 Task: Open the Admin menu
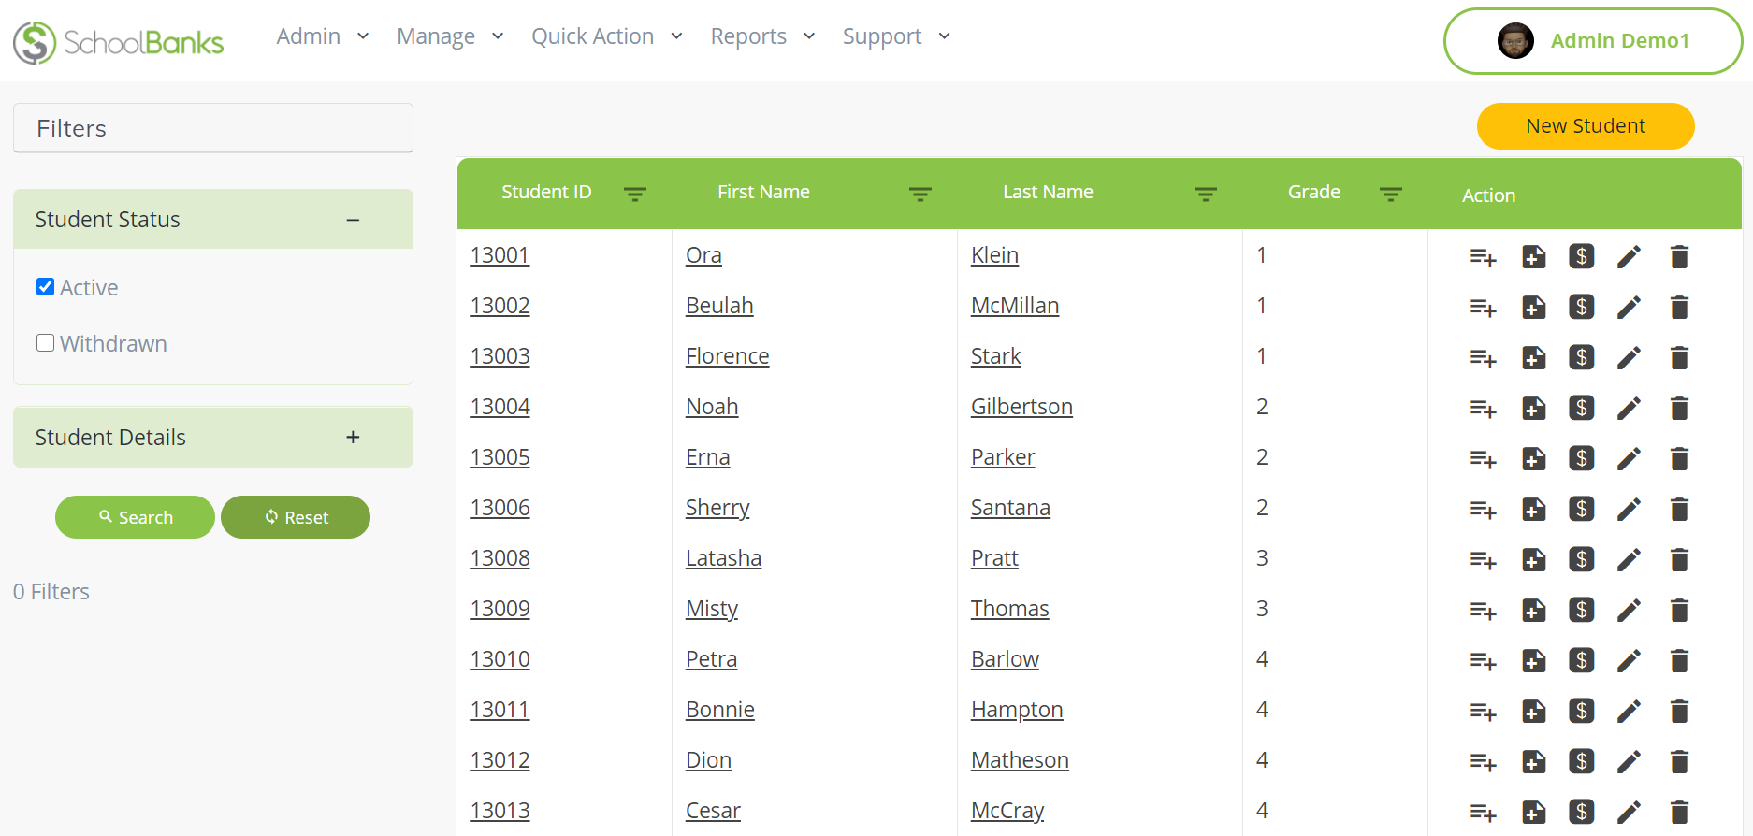323,36
